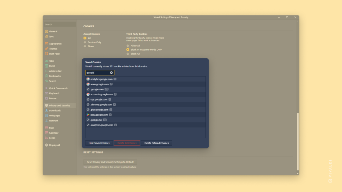Click the scroll down arrow at scrollbar bottom

[298, 174]
